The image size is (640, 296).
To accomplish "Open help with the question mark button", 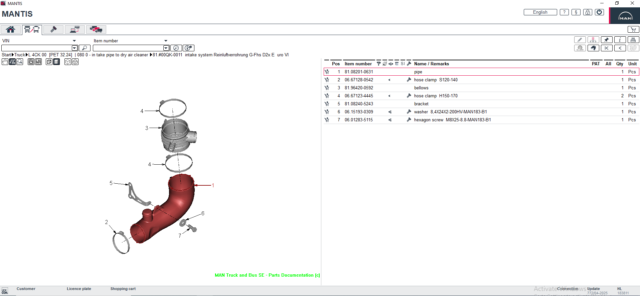I will pyautogui.click(x=564, y=12).
